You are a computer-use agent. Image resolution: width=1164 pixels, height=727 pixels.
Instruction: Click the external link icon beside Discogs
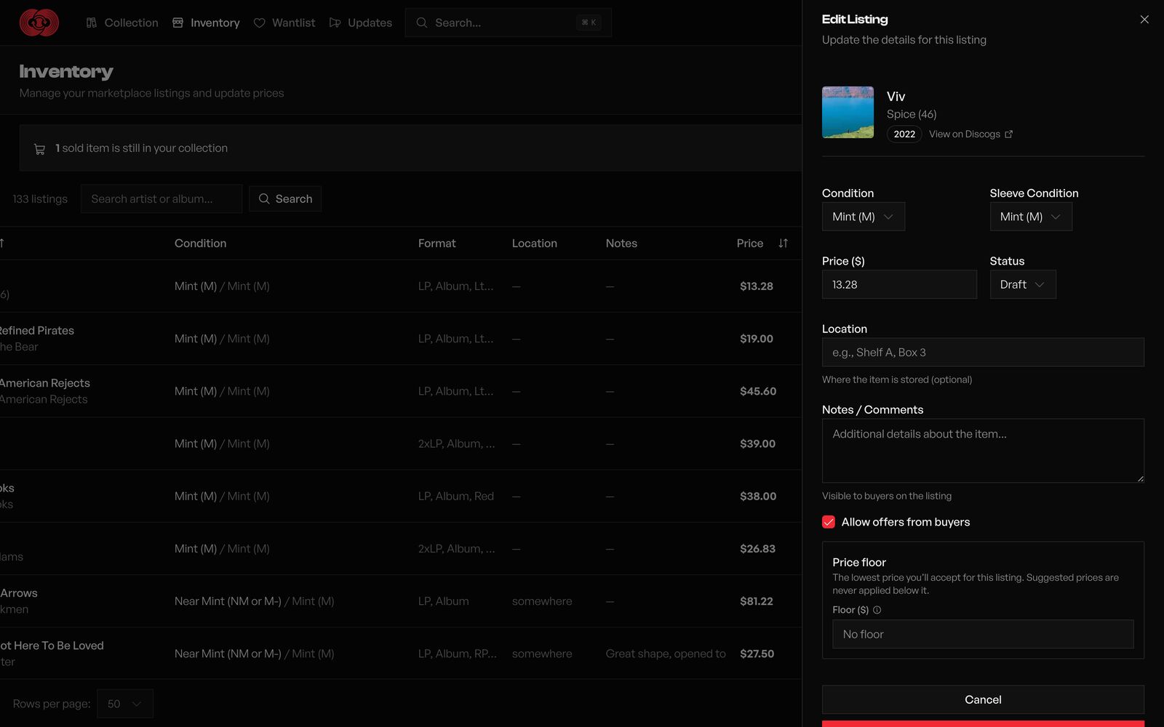(1008, 134)
